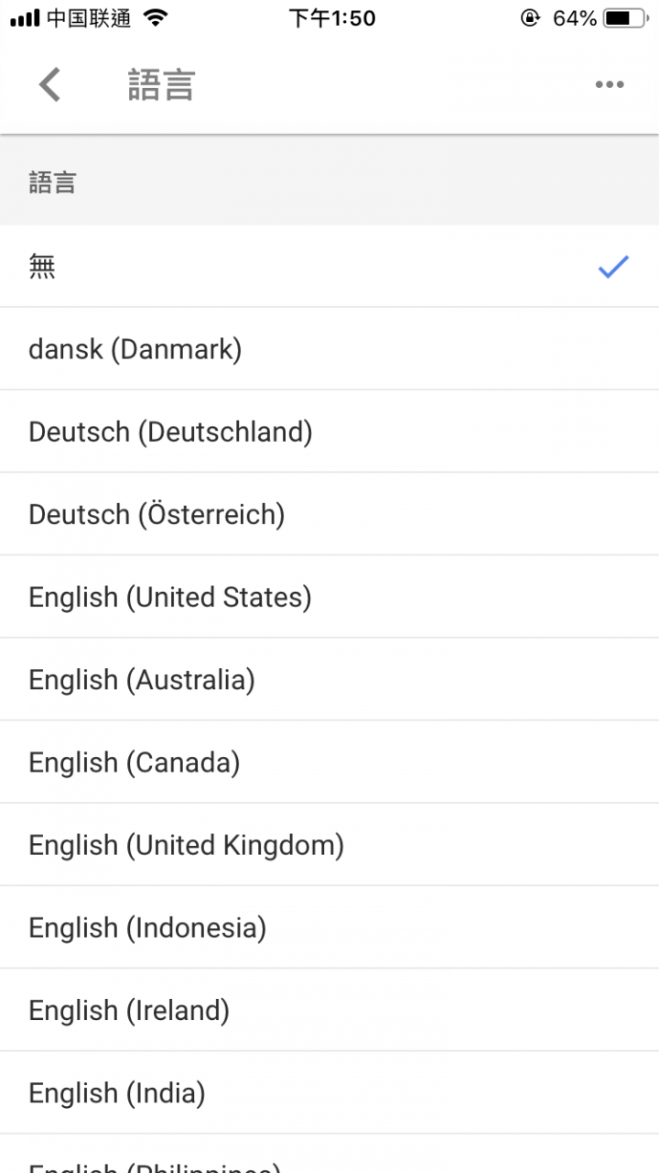The height and width of the screenshot is (1173, 659).
Task: Select the 無 language option
Action: (x=329, y=267)
